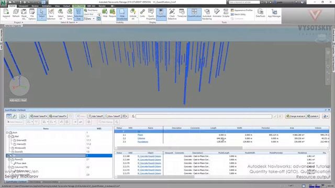Click the Quantification formula input field

(204, 116)
